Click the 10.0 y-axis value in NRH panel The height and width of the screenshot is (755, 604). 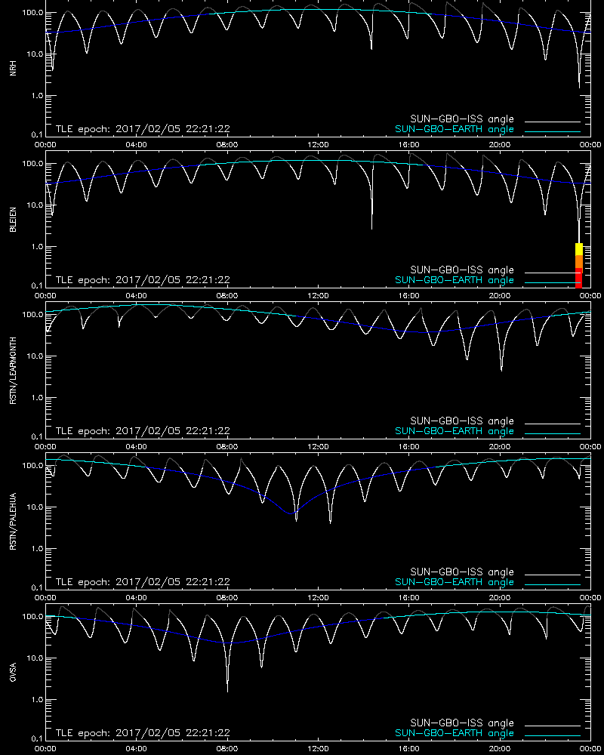(35, 54)
